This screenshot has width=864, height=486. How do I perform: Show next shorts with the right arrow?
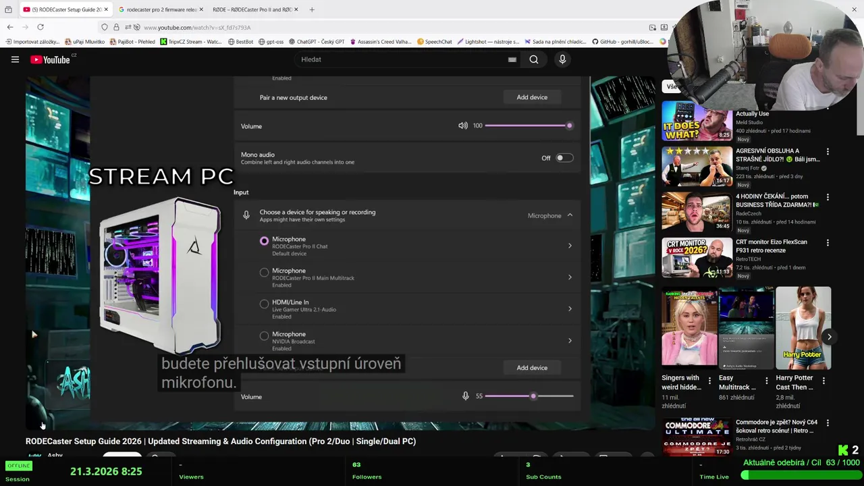[830, 337]
